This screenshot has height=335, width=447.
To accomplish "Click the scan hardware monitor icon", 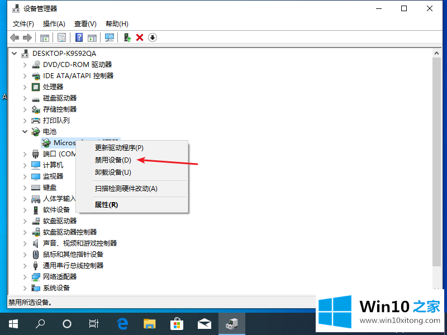I will click(110, 37).
